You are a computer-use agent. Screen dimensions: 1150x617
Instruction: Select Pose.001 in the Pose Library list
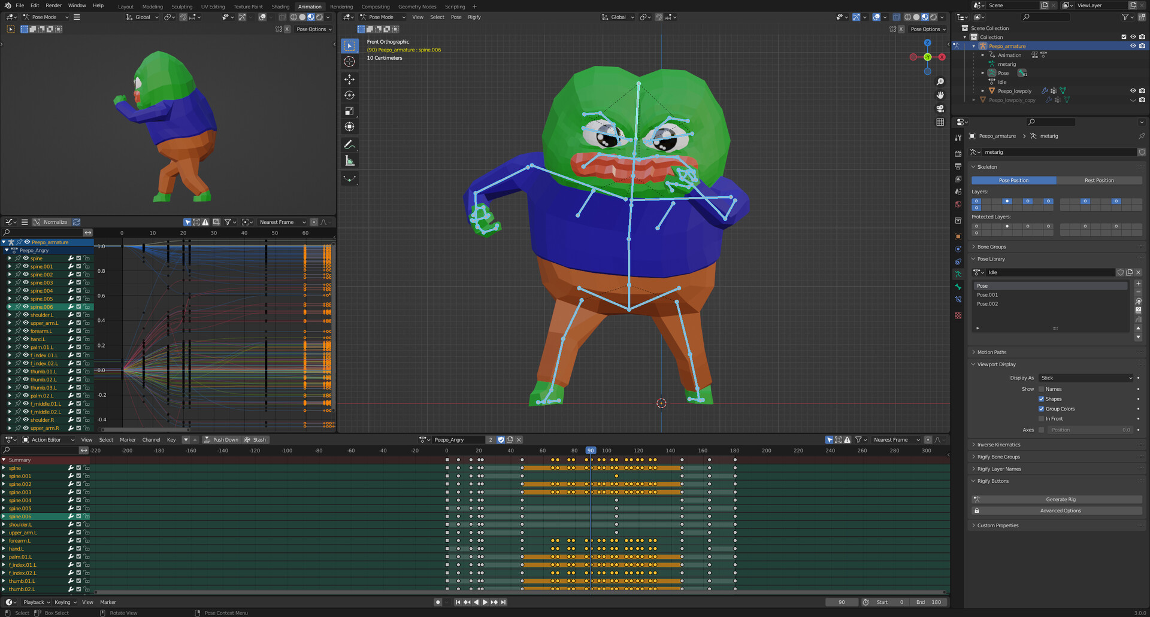(x=988, y=294)
